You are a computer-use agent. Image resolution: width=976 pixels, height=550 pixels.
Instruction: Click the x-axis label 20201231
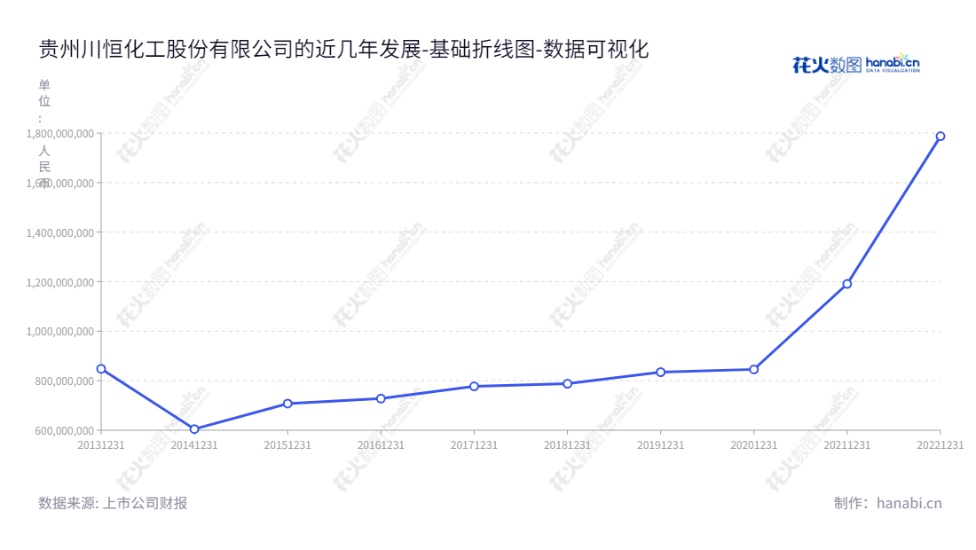pyautogui.click(x=754, y=444)
